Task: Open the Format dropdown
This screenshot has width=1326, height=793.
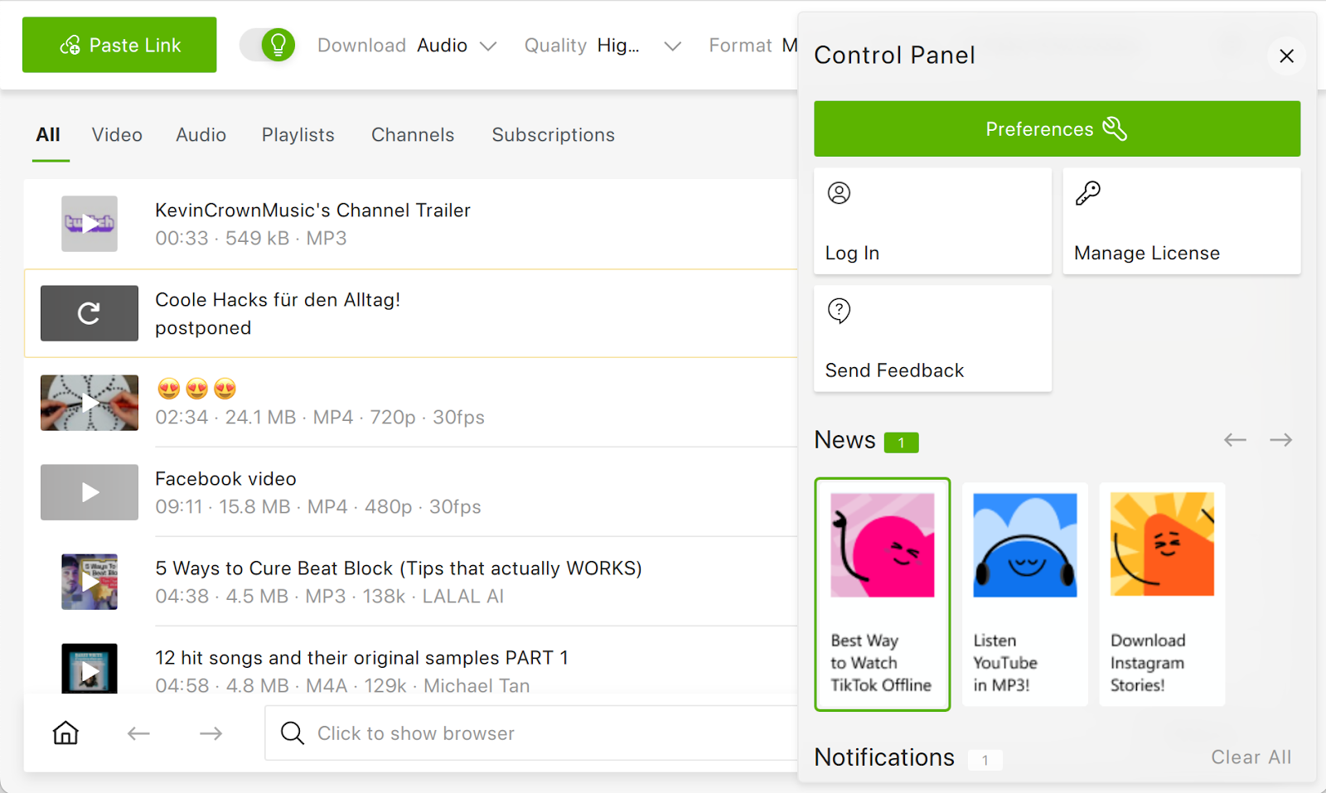Action: [753, 46]
